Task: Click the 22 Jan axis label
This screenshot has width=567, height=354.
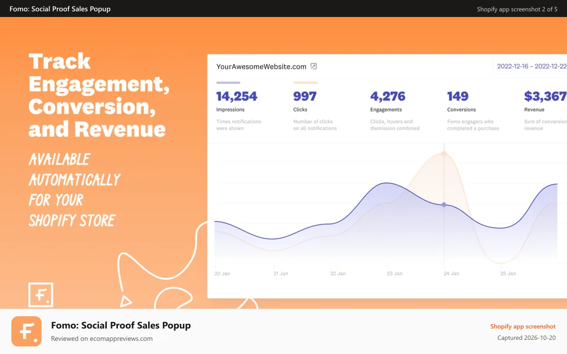Action: 338,273
